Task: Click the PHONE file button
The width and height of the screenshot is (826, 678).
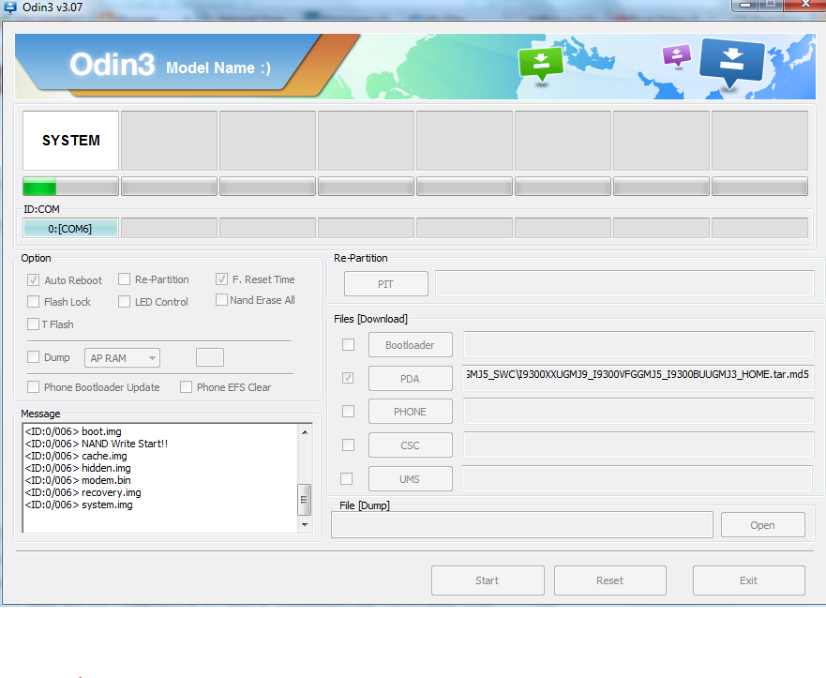Action: (411, 412)
